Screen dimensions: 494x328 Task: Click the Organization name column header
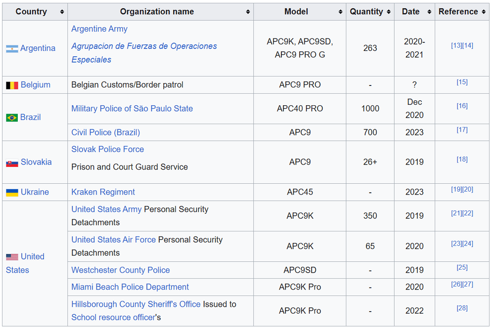[x=160, y=12]
